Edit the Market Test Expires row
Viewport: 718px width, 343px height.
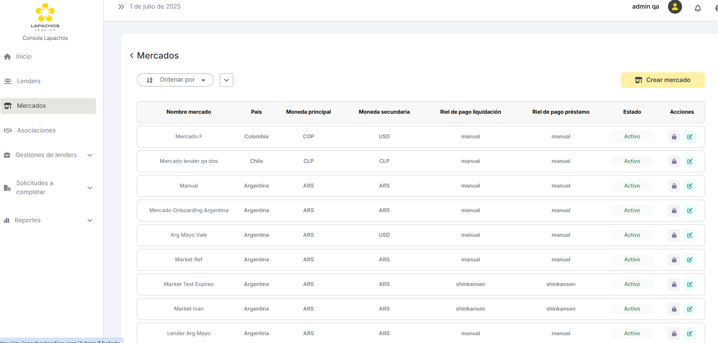[x=689, y=284]
